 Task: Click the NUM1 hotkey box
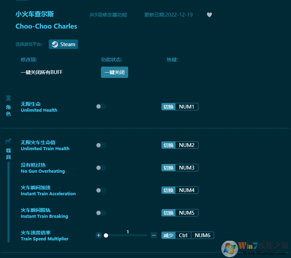click(186, 107)
